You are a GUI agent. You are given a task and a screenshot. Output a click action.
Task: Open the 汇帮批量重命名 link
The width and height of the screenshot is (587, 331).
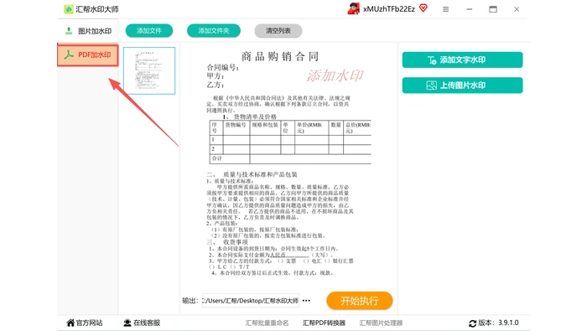[x=267, y=323]
